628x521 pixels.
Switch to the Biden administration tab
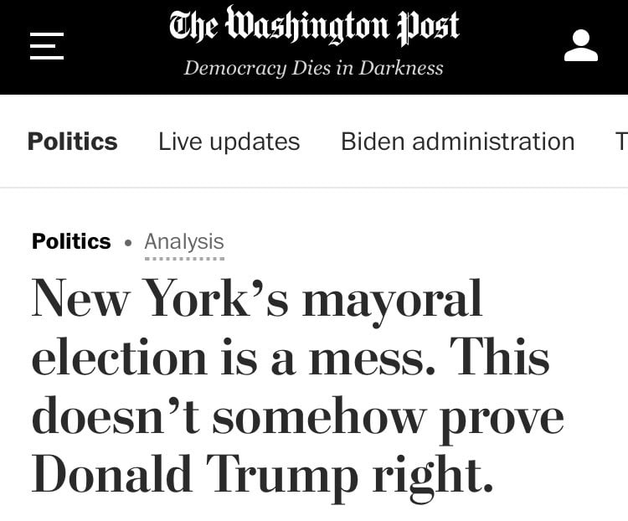pos(458,142)
